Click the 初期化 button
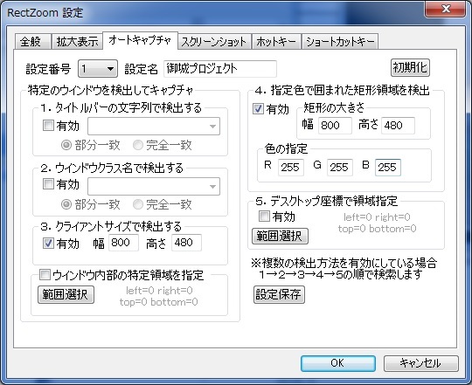472x385 pixels. [410, 67]
